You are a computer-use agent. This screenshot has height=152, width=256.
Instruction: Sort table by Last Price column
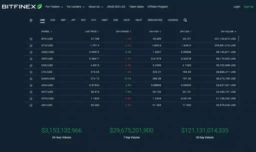tap(92, 31)
